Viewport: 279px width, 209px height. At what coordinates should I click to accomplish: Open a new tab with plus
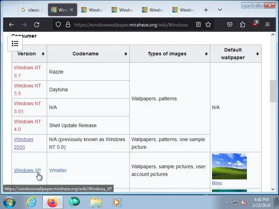coord(206,10)
